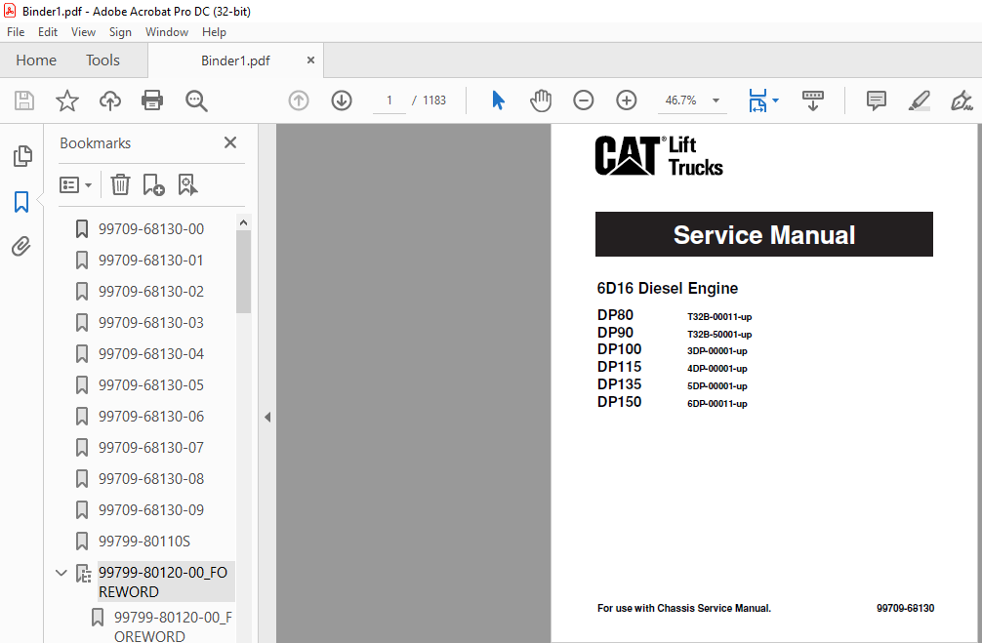Open bookmark 99799-80110S
The height and width of the screenshot is (643, 982).
pyautogui.click(x=144, y=542)
